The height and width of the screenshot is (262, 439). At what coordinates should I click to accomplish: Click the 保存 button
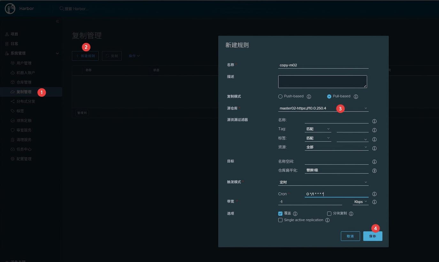373,236
